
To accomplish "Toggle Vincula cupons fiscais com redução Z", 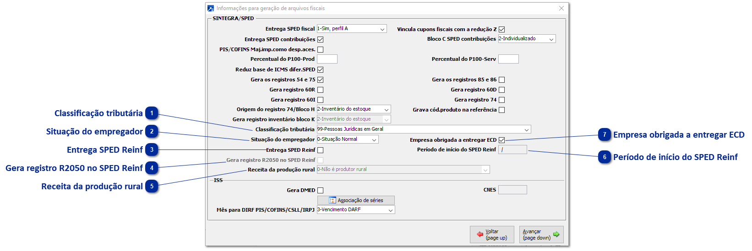I will [502, 29].
